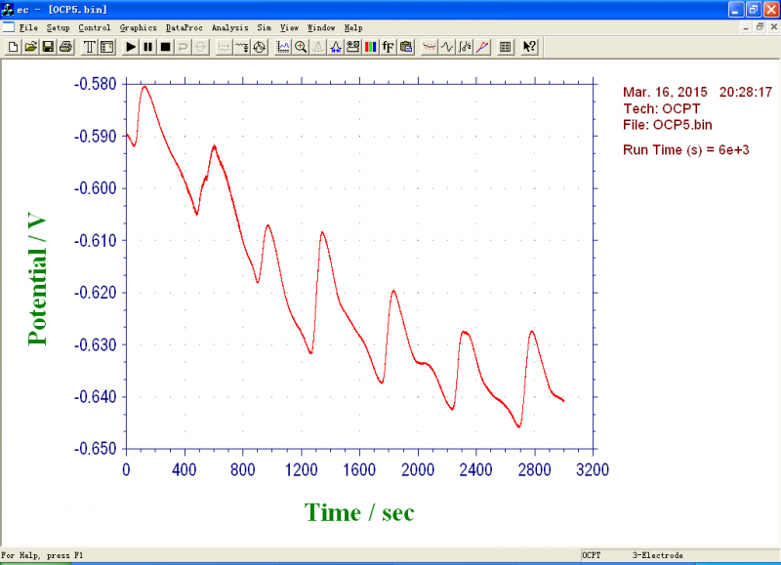Click the zero current circle icon
Image resolution: width=781 pixels, height=565 pixels.
coord(200,47)
